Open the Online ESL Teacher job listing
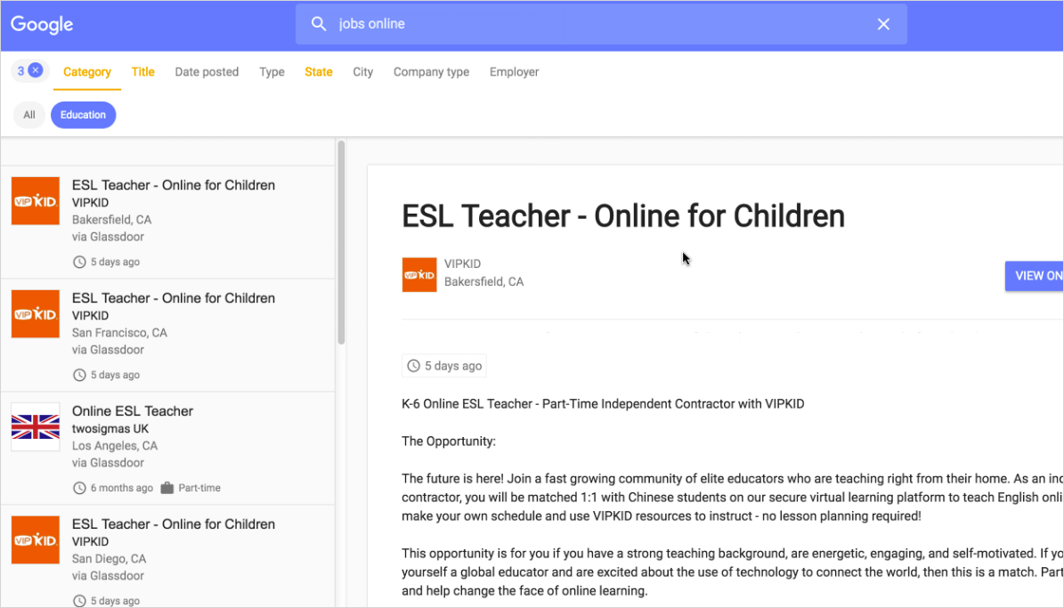Image resolution: width=1064 pixels, height=608 pixels. 133,411
